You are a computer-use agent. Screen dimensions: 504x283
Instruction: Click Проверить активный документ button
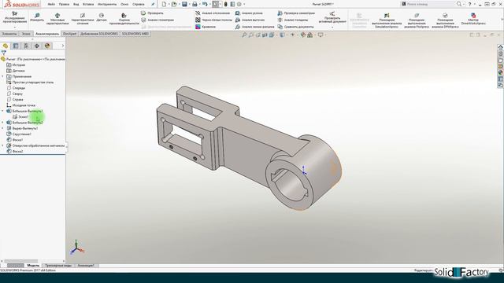pyautogui.click(x=332, y=17)
